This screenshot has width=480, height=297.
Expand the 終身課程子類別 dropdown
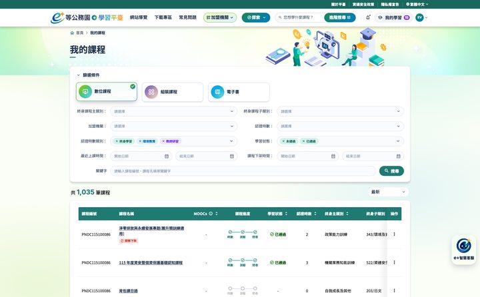tap(340, 111)
